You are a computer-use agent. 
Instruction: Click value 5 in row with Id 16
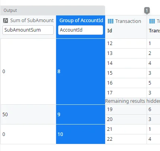point(153,83)
